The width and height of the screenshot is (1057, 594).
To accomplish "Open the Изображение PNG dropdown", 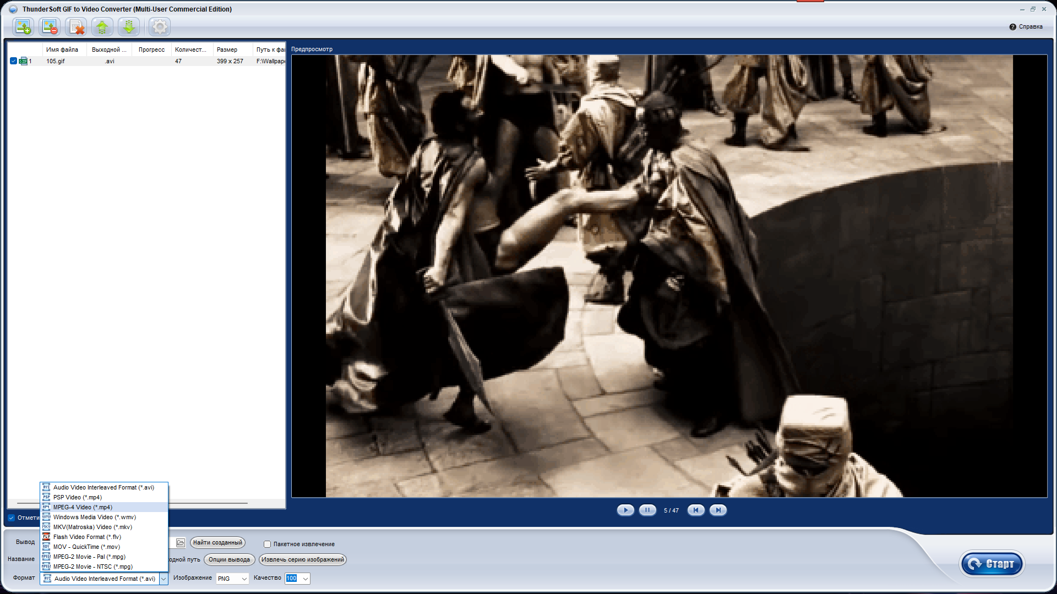I will [x=232, y=579].
